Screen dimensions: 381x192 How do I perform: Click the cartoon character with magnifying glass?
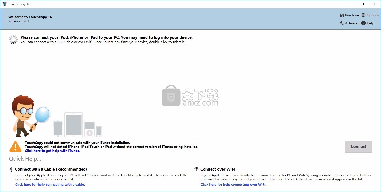tap(31, 116)
